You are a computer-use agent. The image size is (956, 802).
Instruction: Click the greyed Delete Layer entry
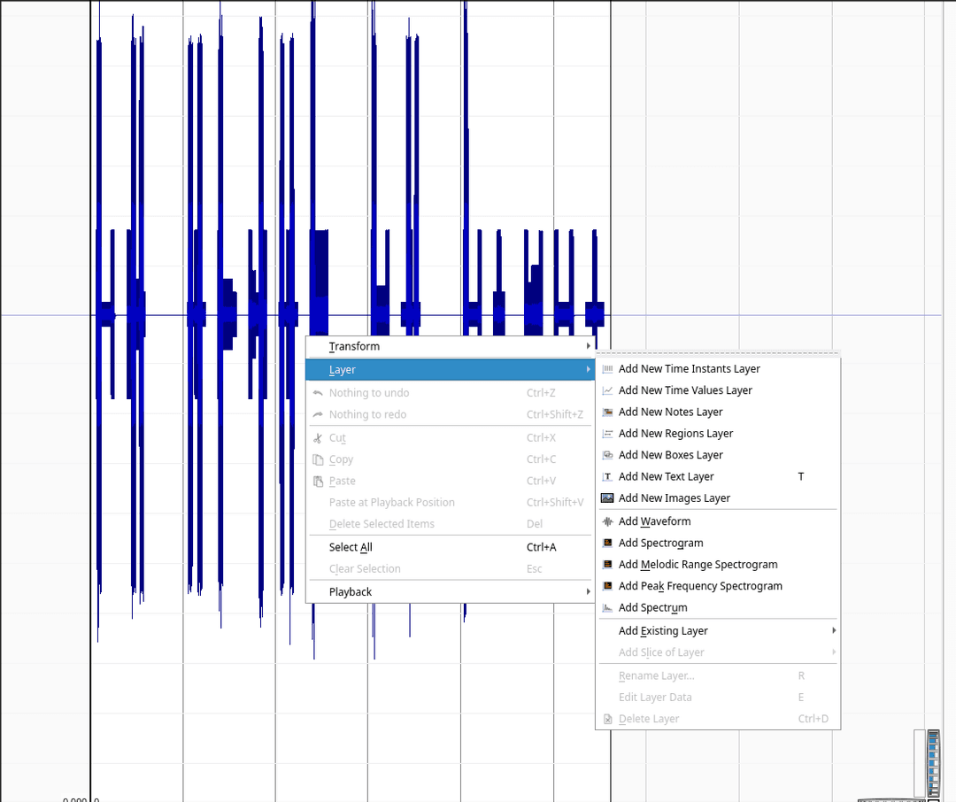tap(718, 719)
